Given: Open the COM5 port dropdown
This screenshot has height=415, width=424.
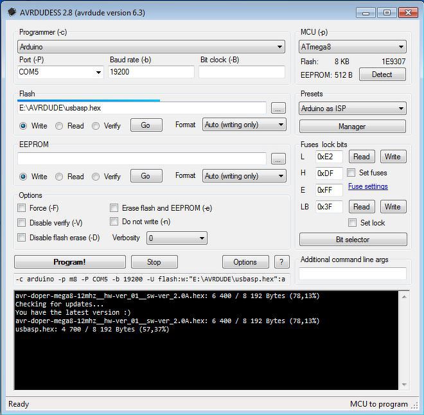Looking at the screenshot, I should tap(60, 72).
